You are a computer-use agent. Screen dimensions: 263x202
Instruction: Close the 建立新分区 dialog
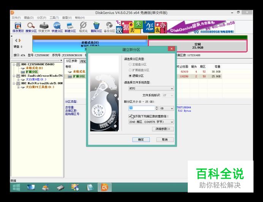[171, 49]
